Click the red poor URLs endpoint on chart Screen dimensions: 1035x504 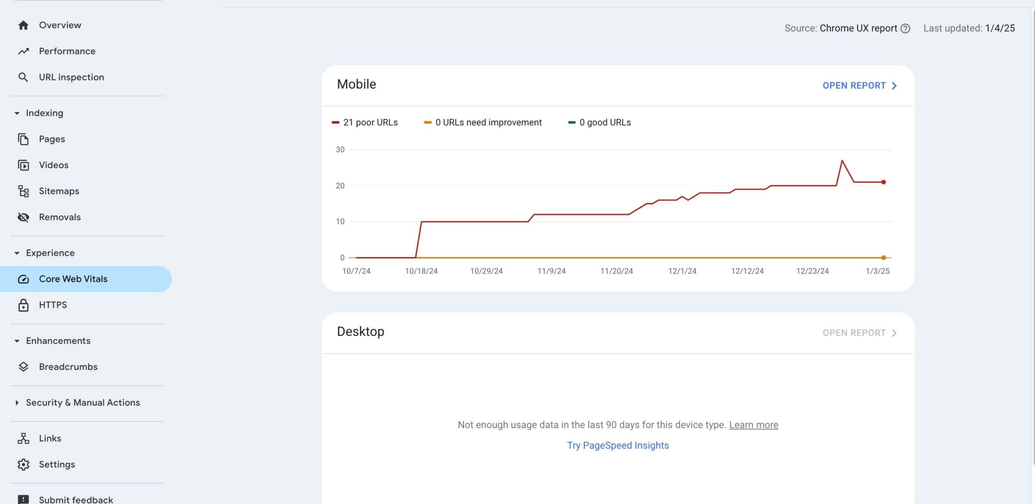tap(883, 182)
